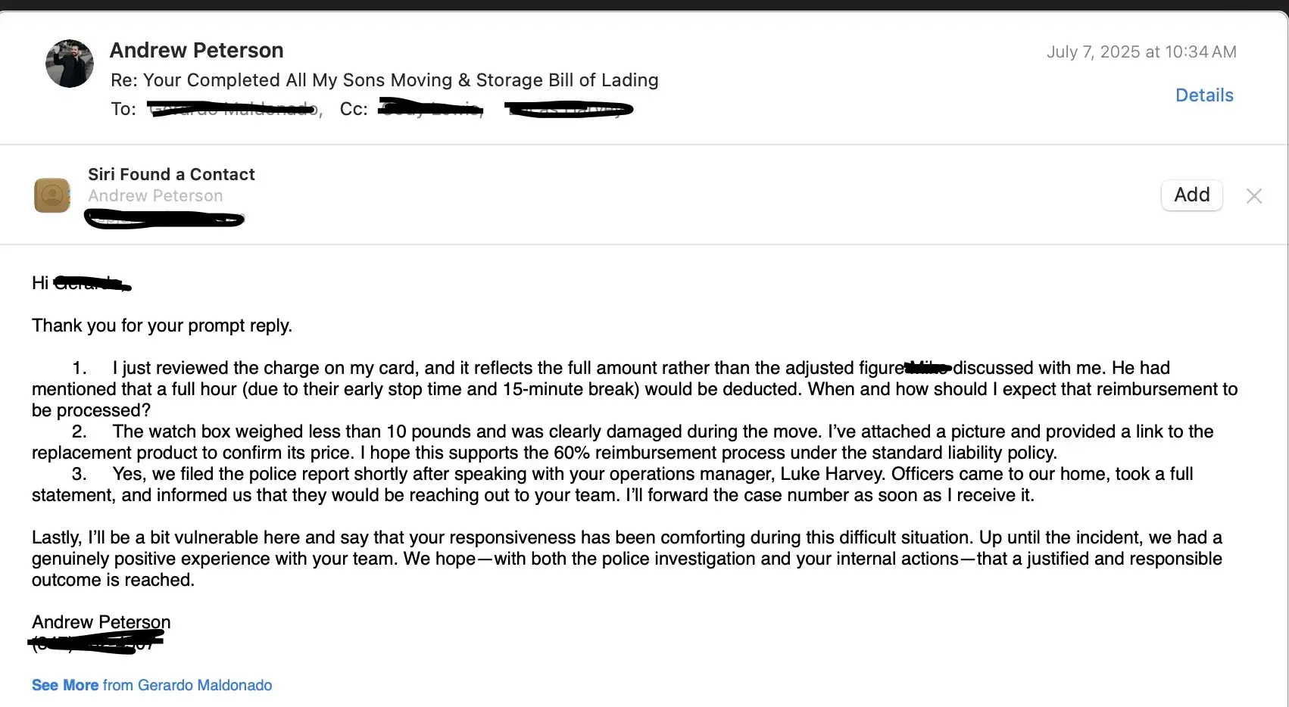
Task: Click the line "Thank you for your prompt reply"
Action: pyautogui.click(x=162, y=325)
